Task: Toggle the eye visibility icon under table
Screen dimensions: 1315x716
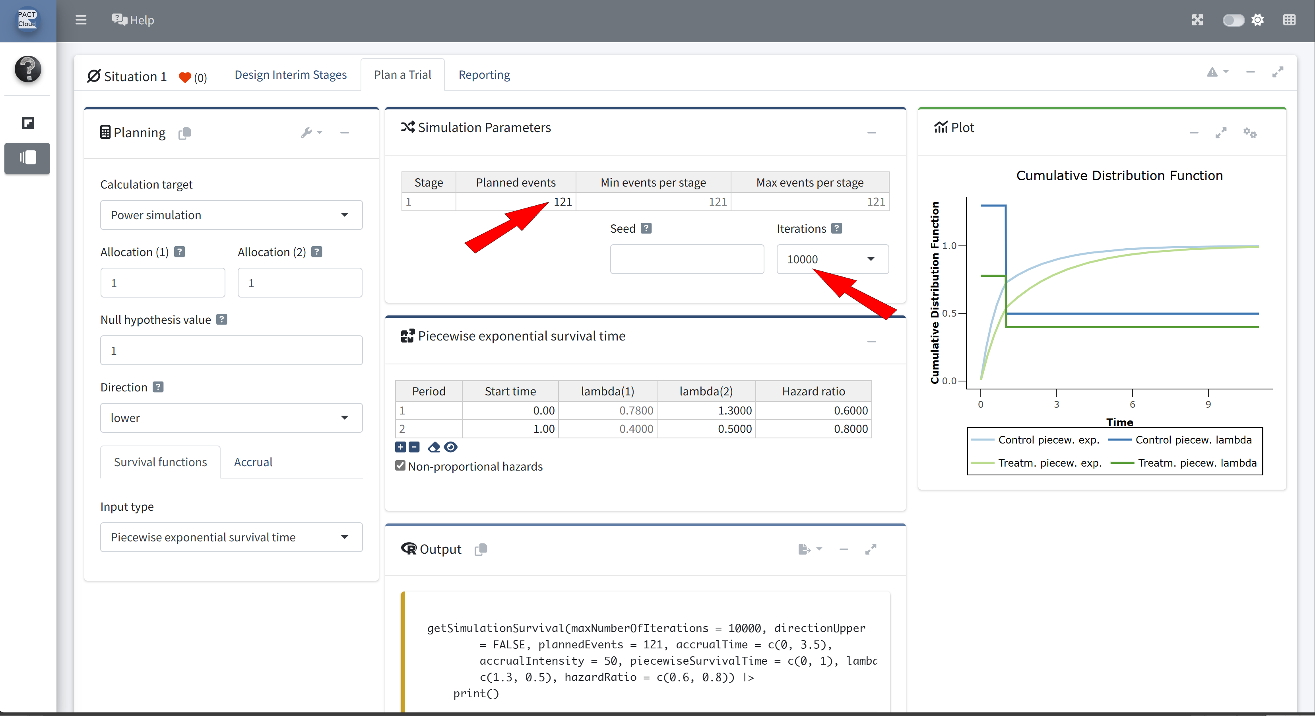Action: [450, 447]
